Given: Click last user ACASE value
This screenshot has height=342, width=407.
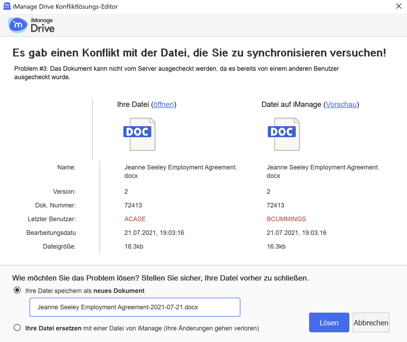Looking at the screenshot, I should point(135,219).
